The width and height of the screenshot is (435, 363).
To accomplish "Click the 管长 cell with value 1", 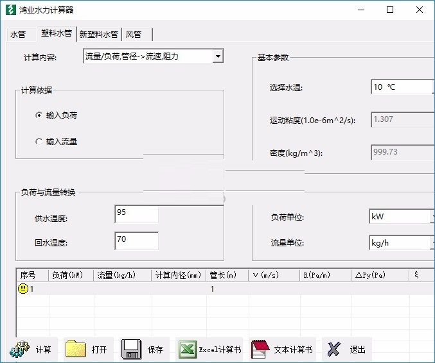I will [227, 289].
